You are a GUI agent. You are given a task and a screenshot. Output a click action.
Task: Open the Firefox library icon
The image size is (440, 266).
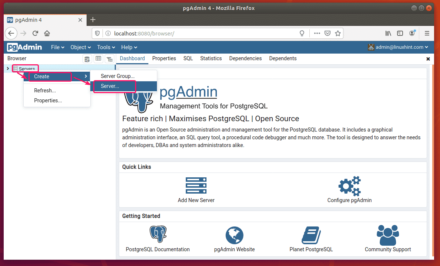388,33
